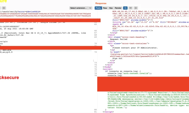Click the Macintosh Intel Mac OS X user-agent line
Screen dimensions: 189x113
point(43,33)
